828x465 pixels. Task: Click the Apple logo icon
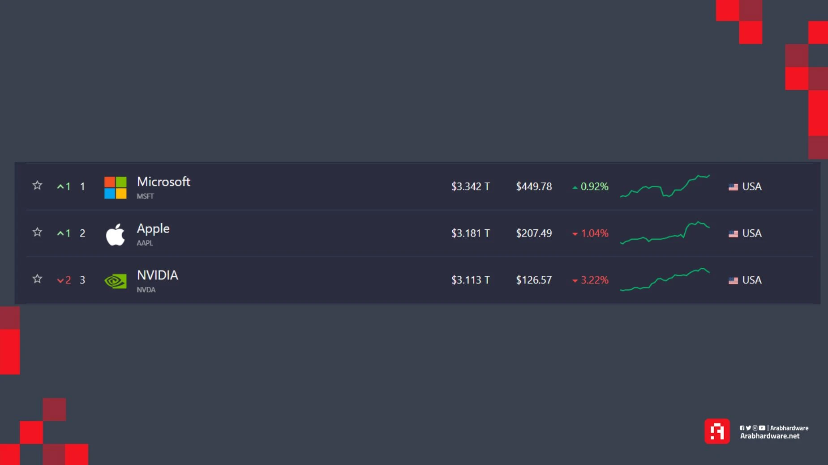[116, 234]
